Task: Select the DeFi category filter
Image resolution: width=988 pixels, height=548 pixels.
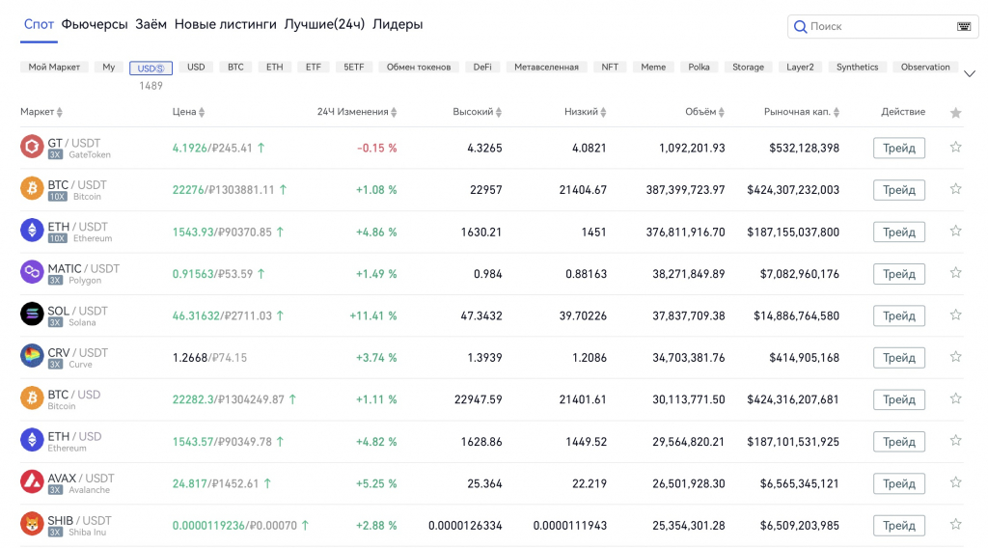Action: 482,67
